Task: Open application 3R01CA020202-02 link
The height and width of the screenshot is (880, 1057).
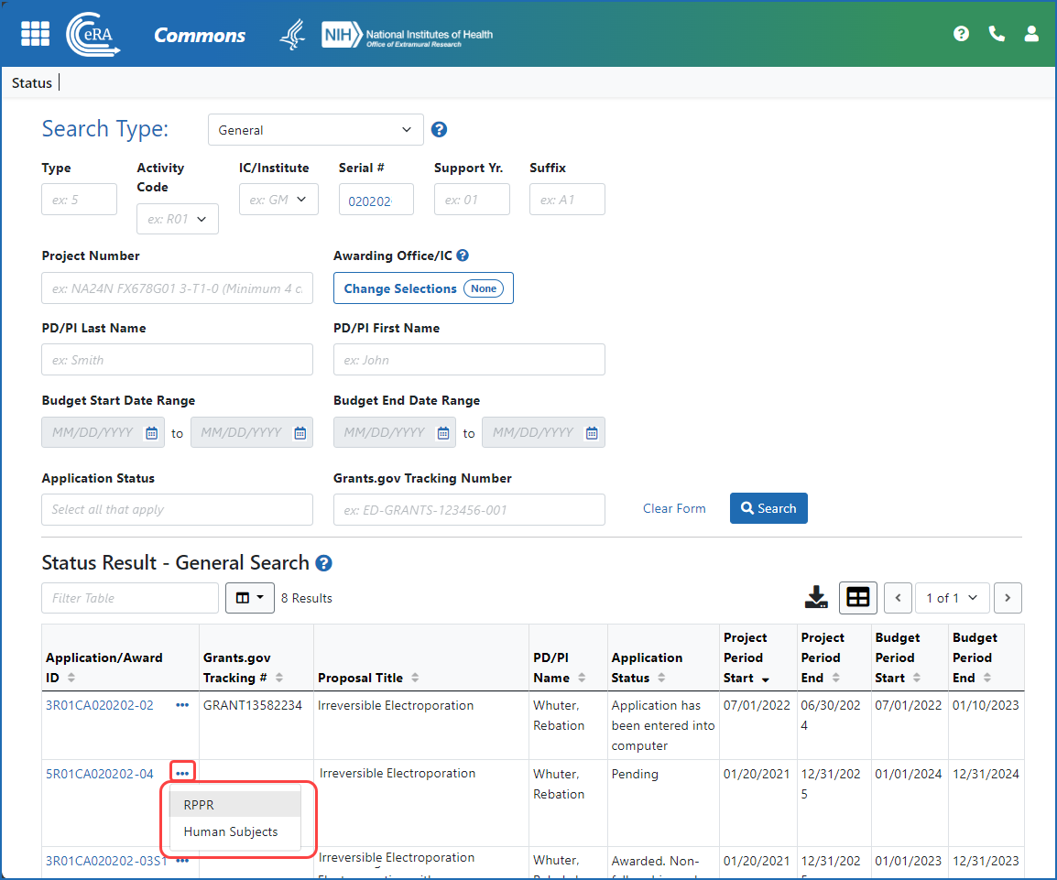Action: [100, 705]
